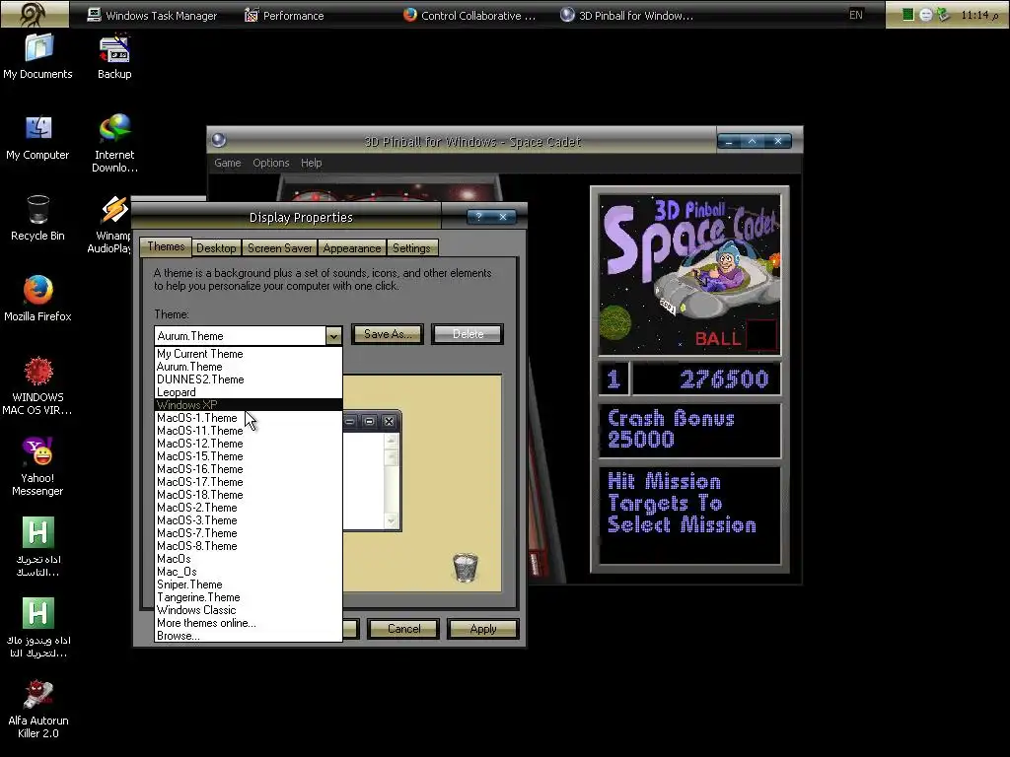Open the Options menu in 3D Pinball

point(270,163)
